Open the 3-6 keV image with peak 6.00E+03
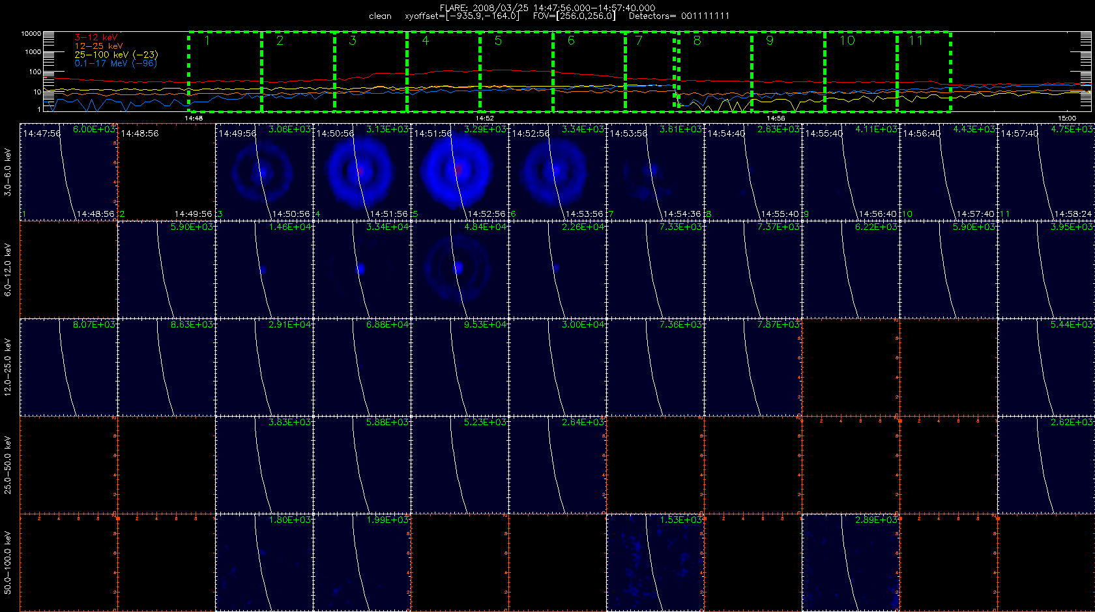This screenshot has width=1095, height=612. (x=69, y=172)
